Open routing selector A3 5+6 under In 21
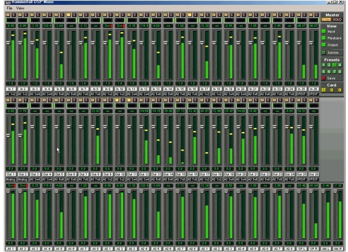348x252 pixels. click(x=253, y=94)
